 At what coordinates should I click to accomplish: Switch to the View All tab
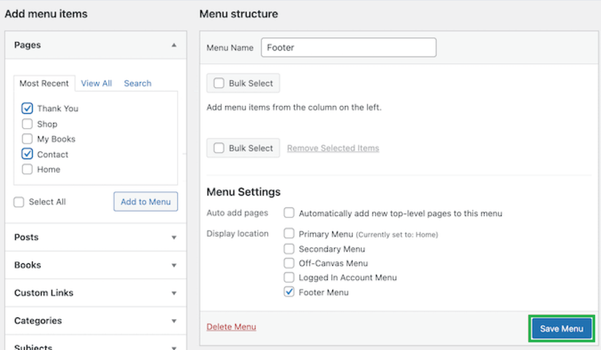(x=96, y=83)
